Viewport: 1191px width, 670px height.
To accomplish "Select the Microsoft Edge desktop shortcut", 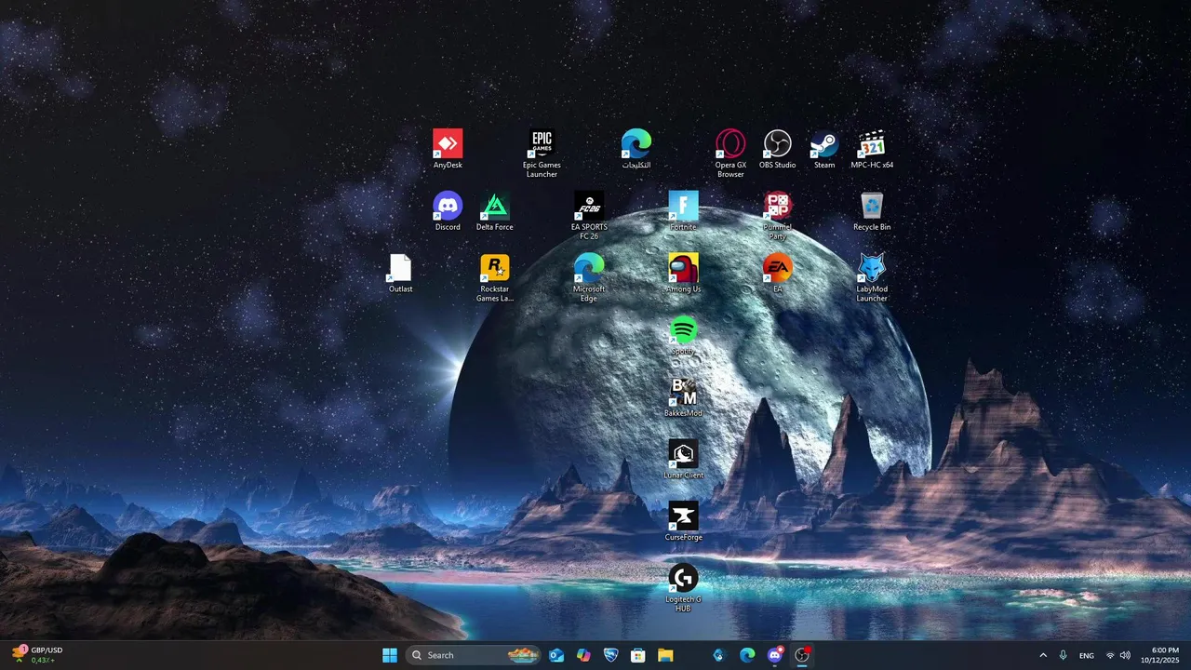I will 589,278.
